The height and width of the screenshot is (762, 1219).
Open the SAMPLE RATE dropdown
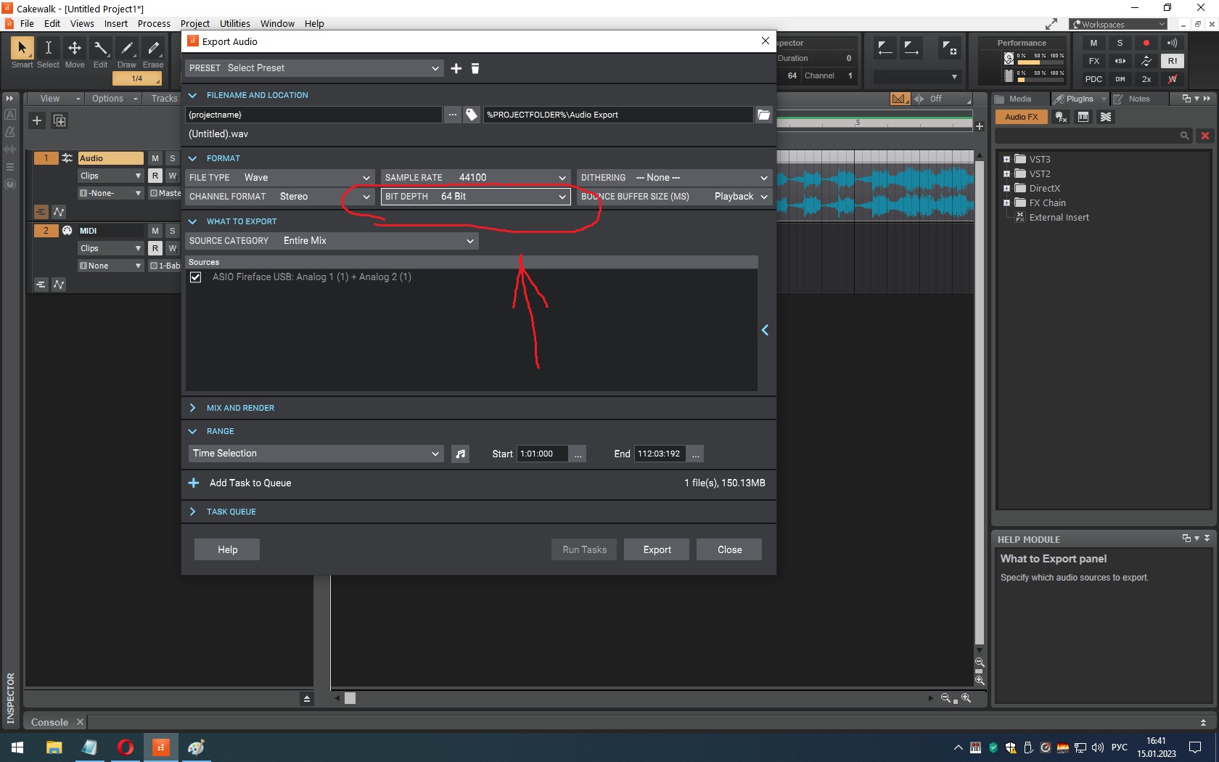[475, 178]
